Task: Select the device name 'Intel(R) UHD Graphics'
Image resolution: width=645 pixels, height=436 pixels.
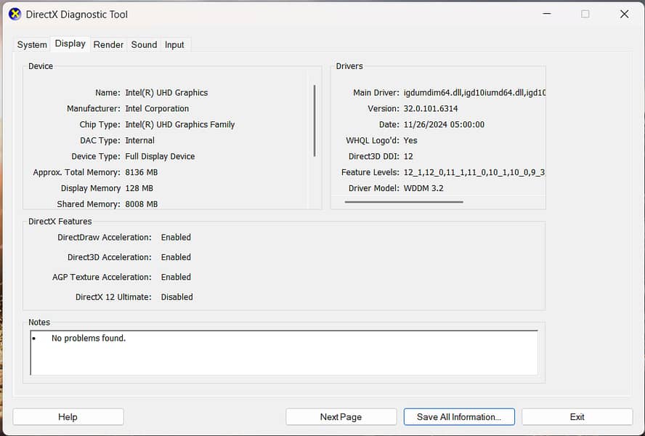Action: coord(166,92)
